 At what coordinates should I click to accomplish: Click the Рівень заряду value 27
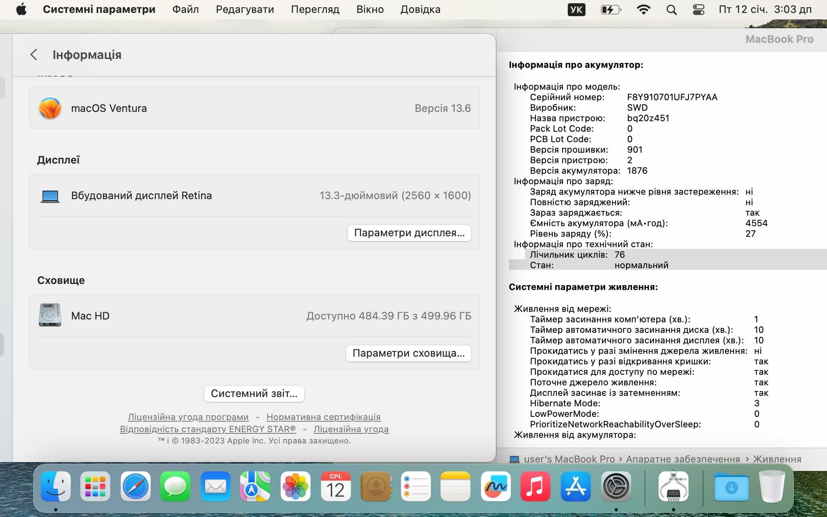(x=750, y=233)
